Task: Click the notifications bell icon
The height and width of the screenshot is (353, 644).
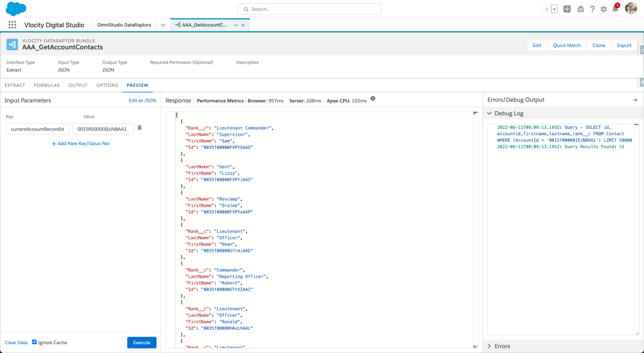Action: [x=615, y=9]
